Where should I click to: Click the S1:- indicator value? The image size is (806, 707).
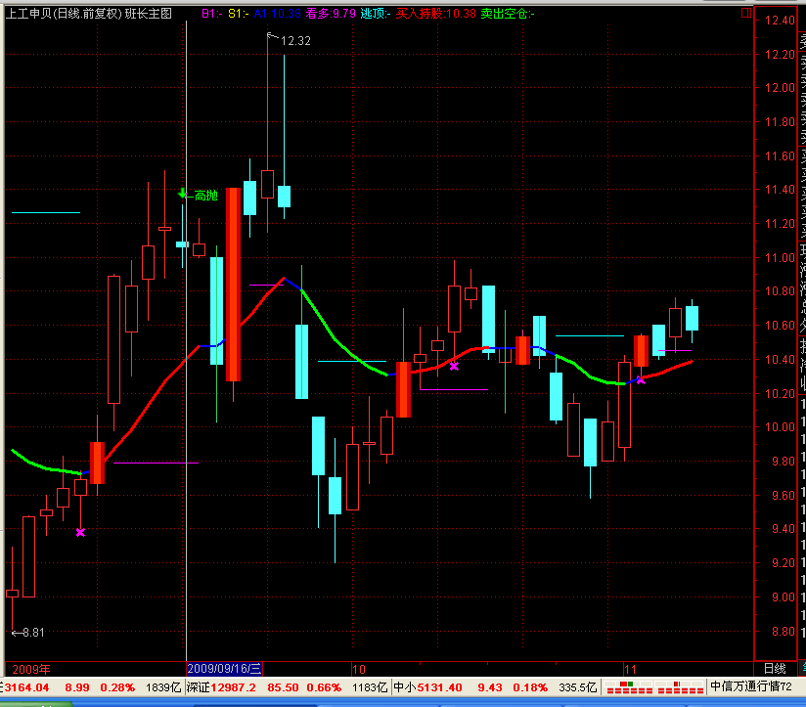click(239, 14)
